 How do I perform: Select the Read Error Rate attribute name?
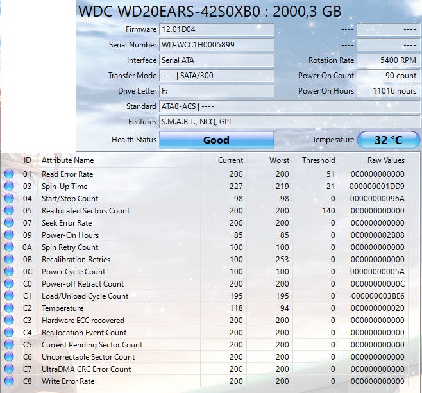pyautogui.click(x=67, y=174)
